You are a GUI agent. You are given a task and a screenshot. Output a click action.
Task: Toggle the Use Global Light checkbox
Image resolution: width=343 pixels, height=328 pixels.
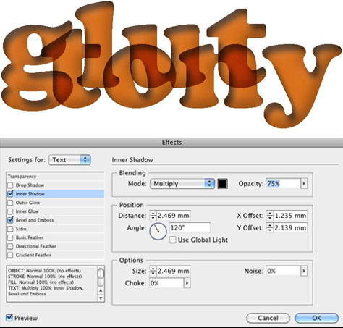pos(172,240)
